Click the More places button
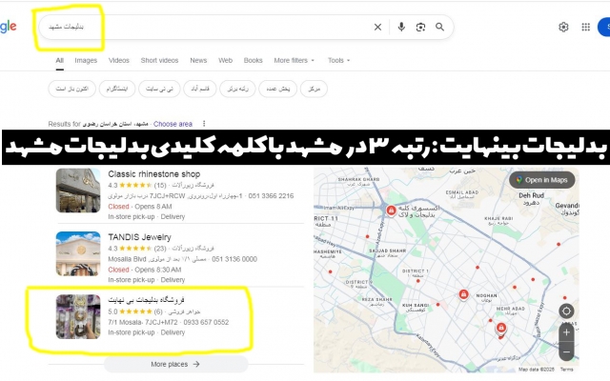The width and height of the screenshot is (610, 381). coord(175,364)
